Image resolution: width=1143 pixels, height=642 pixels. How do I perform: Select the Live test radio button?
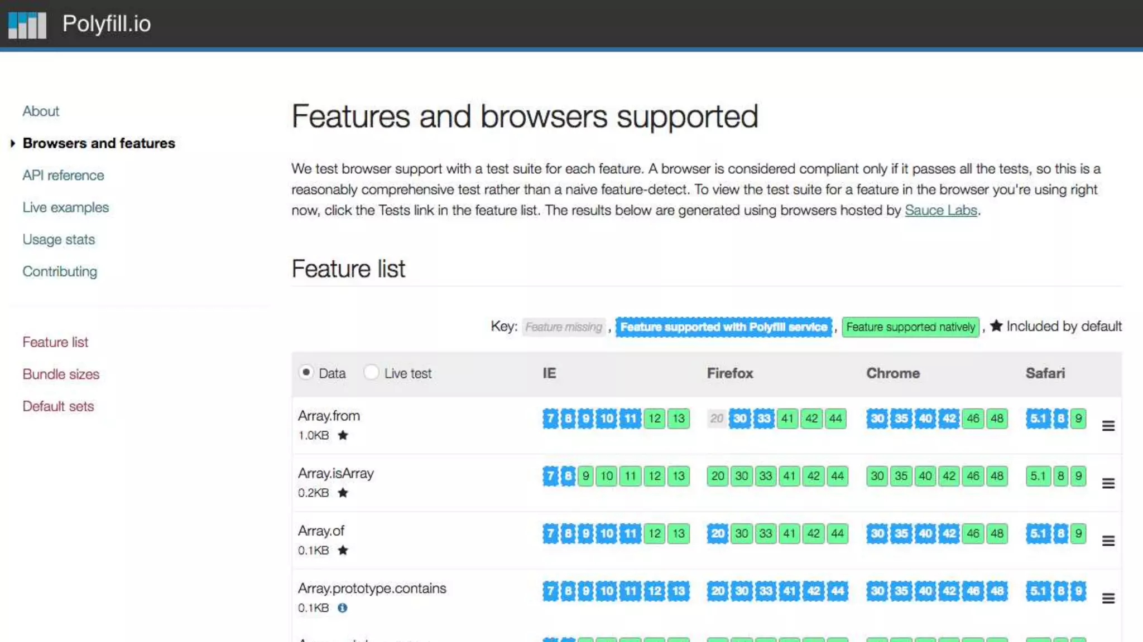click(371, 372)
